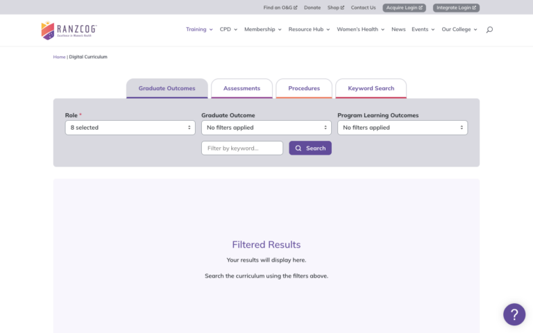Screen dimensions: 533x333
Task: Expand the Training menu
Action: [199, 30]
